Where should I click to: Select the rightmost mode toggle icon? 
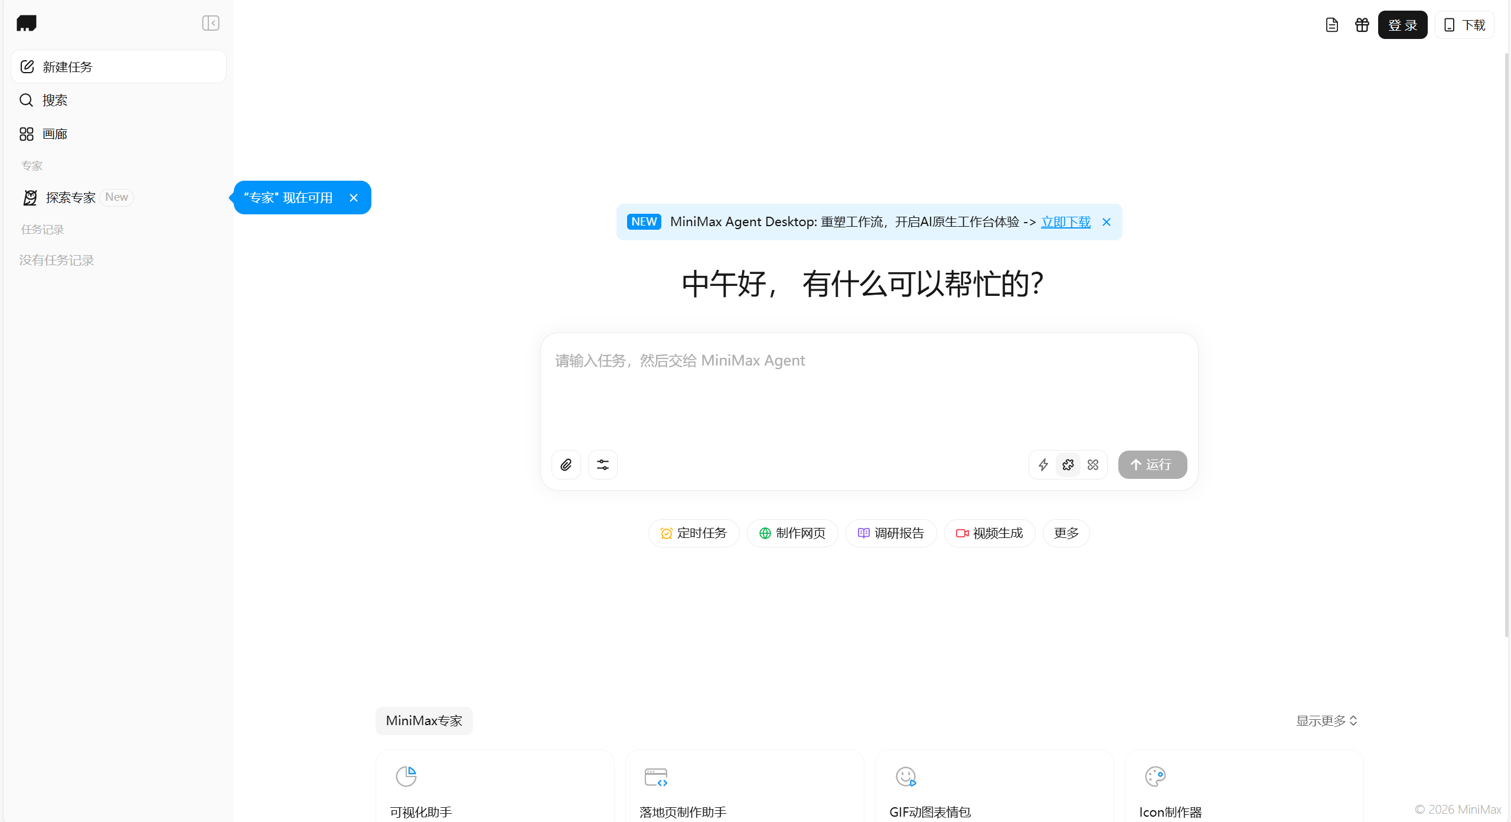(1093, 465)
